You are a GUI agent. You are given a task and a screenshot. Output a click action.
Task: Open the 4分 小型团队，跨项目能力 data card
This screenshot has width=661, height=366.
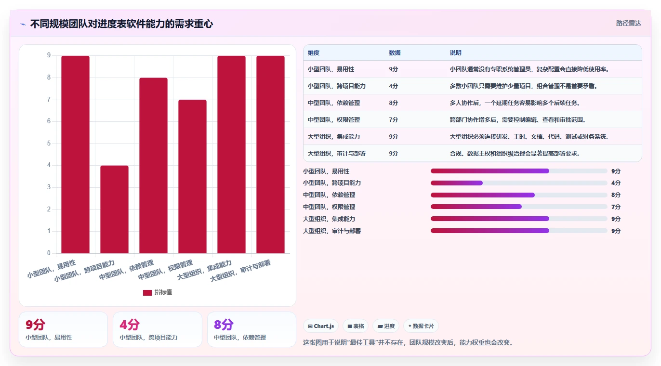[158, 329]
